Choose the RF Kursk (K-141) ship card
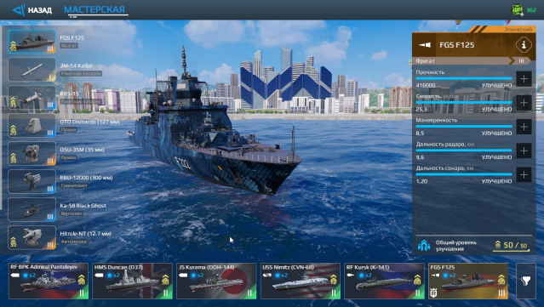The image size is (544, 307). (385, 281)
